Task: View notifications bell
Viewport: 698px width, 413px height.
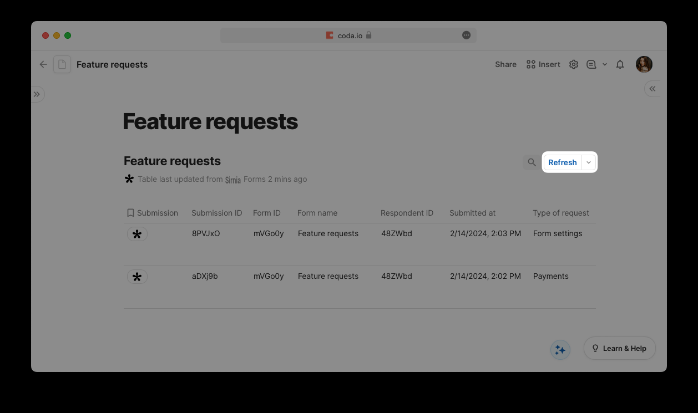Action: point(620,64)
